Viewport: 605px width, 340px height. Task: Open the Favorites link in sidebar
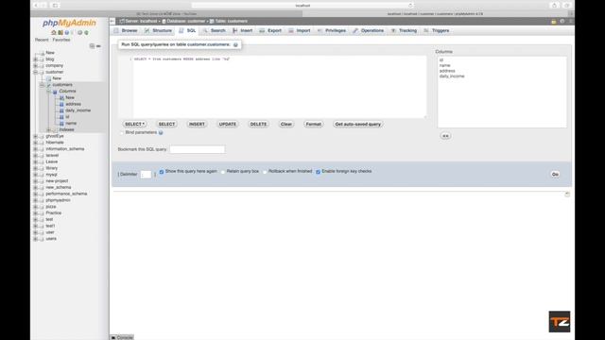[61, 40]
